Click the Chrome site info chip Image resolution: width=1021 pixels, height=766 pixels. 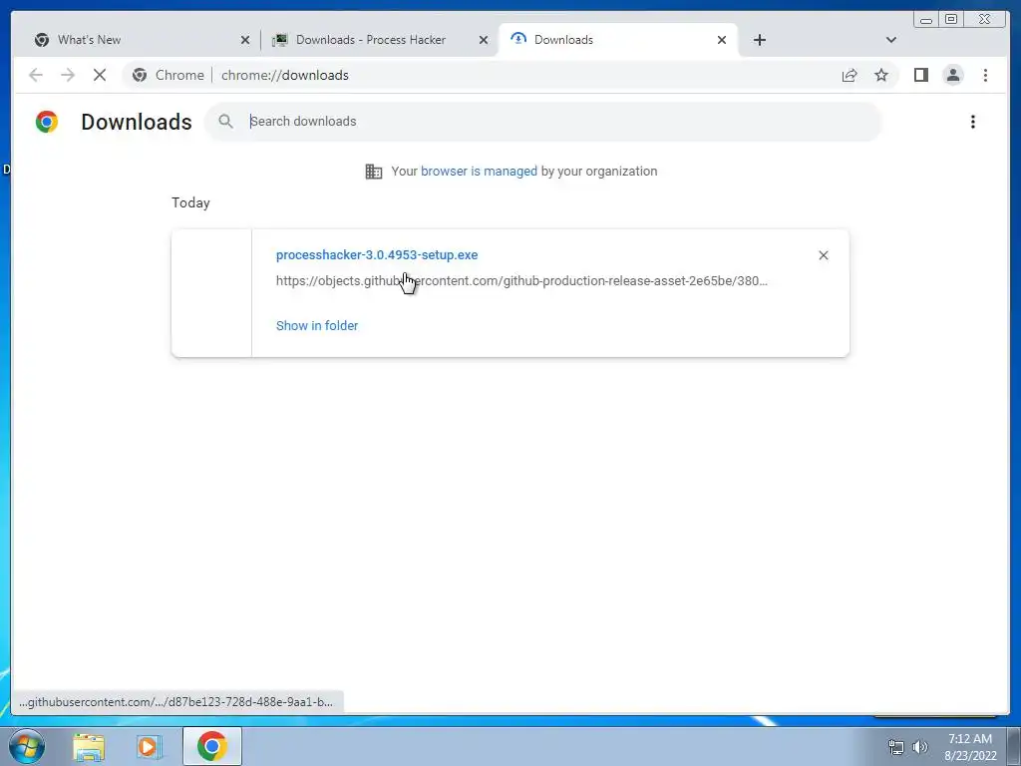pyautogui.click(x=168, y=75)
